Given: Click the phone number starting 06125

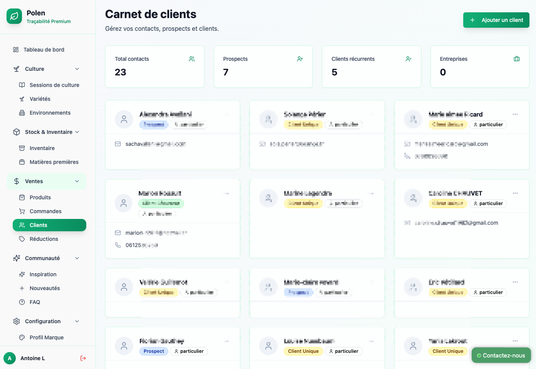Looking at the screenshot, I should click(142, 245).
